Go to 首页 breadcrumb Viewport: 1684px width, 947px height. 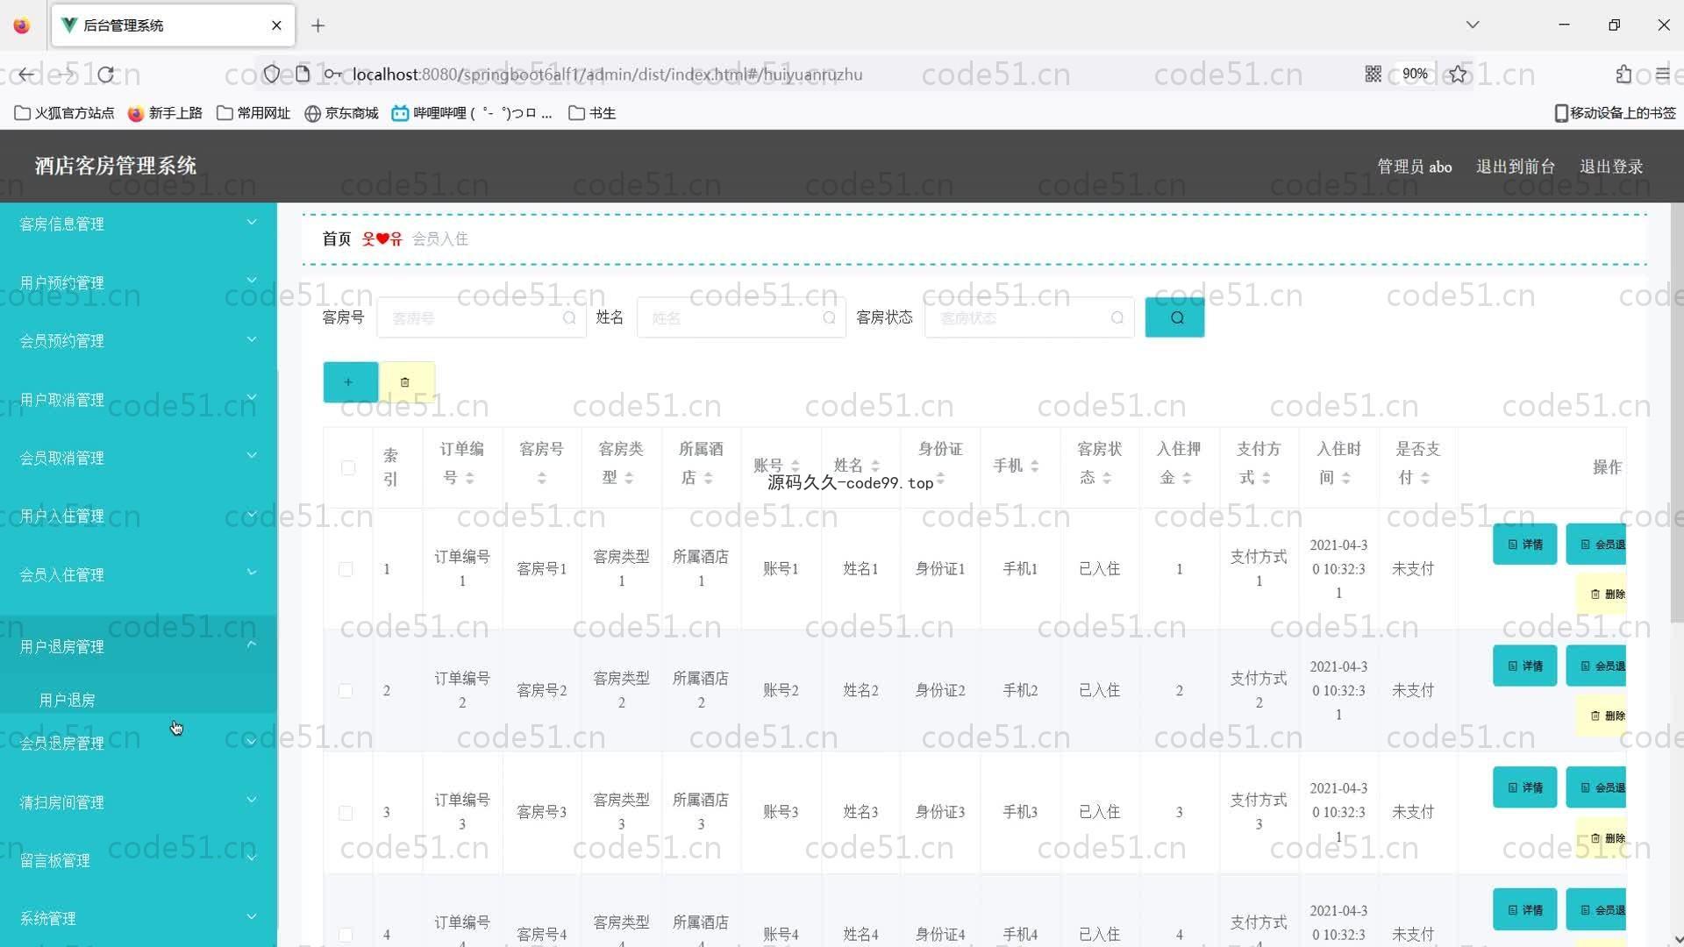coord(336,239)
